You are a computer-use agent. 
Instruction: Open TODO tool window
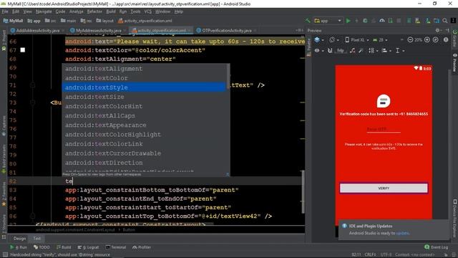(x=42, y=247)
